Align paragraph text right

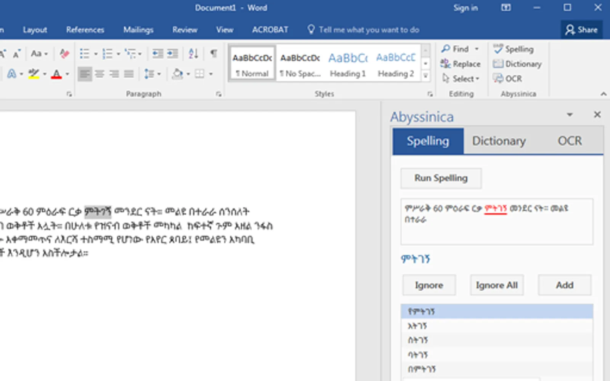click(114, 74)
